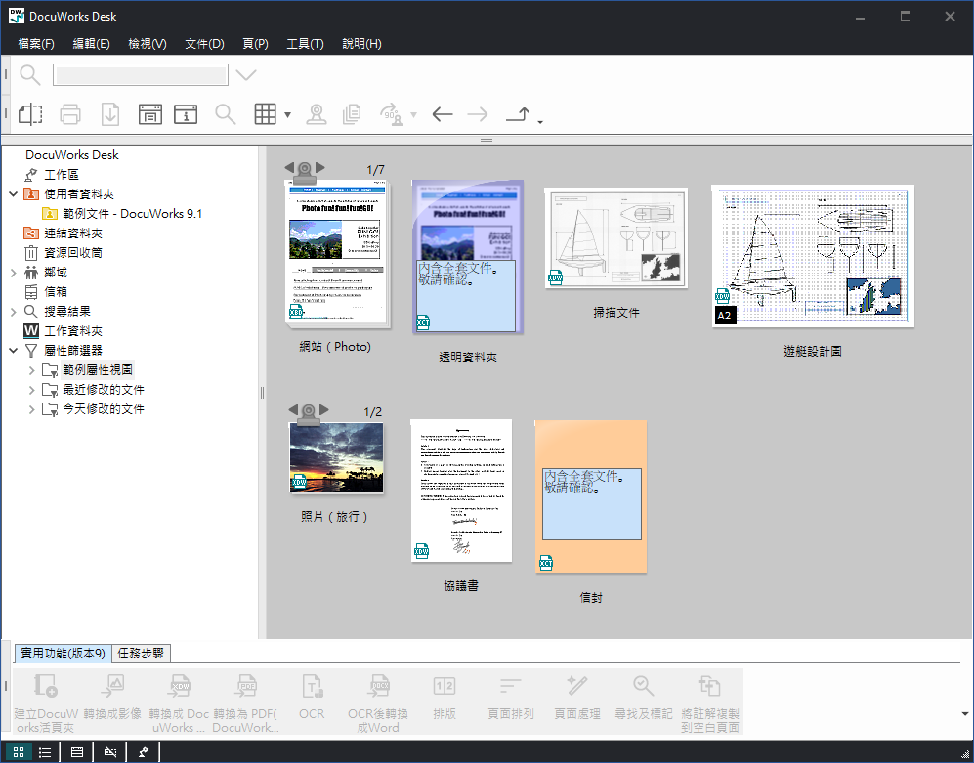974x763 pixels.
Task: Click the Print toolbar icon
Action: pos(70,114)
